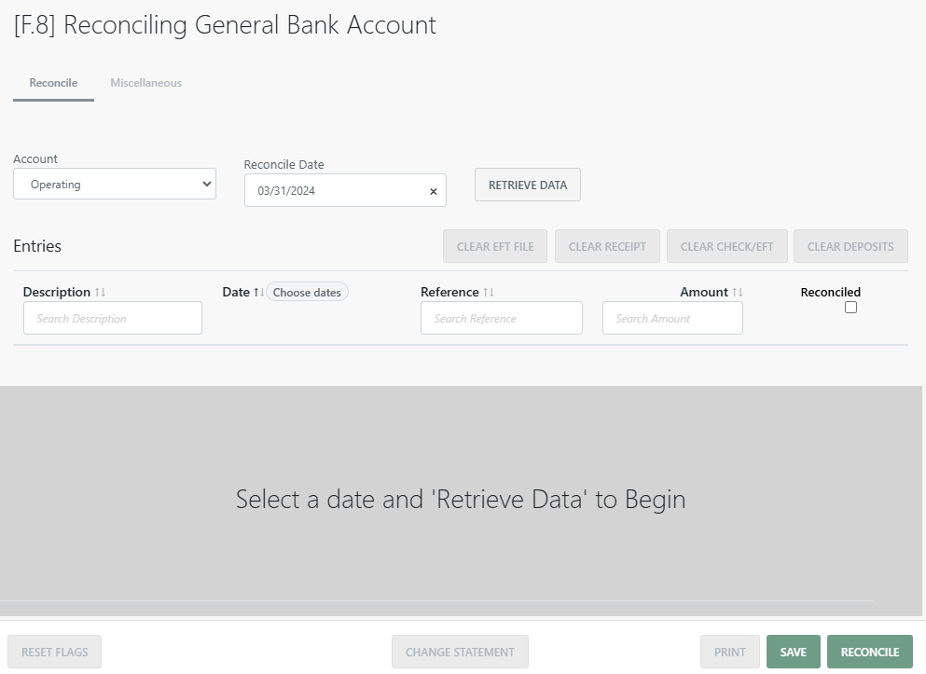Focus the Search Amount field
This screenshot has width=926, height=674.
coord(672,318)
